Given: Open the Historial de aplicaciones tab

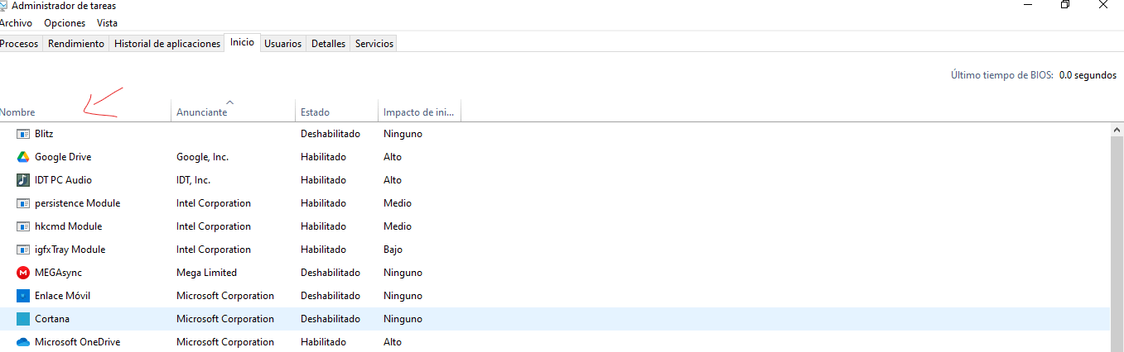Looking at the screenshot, I should pyautogui.click(x=167, y=44).
